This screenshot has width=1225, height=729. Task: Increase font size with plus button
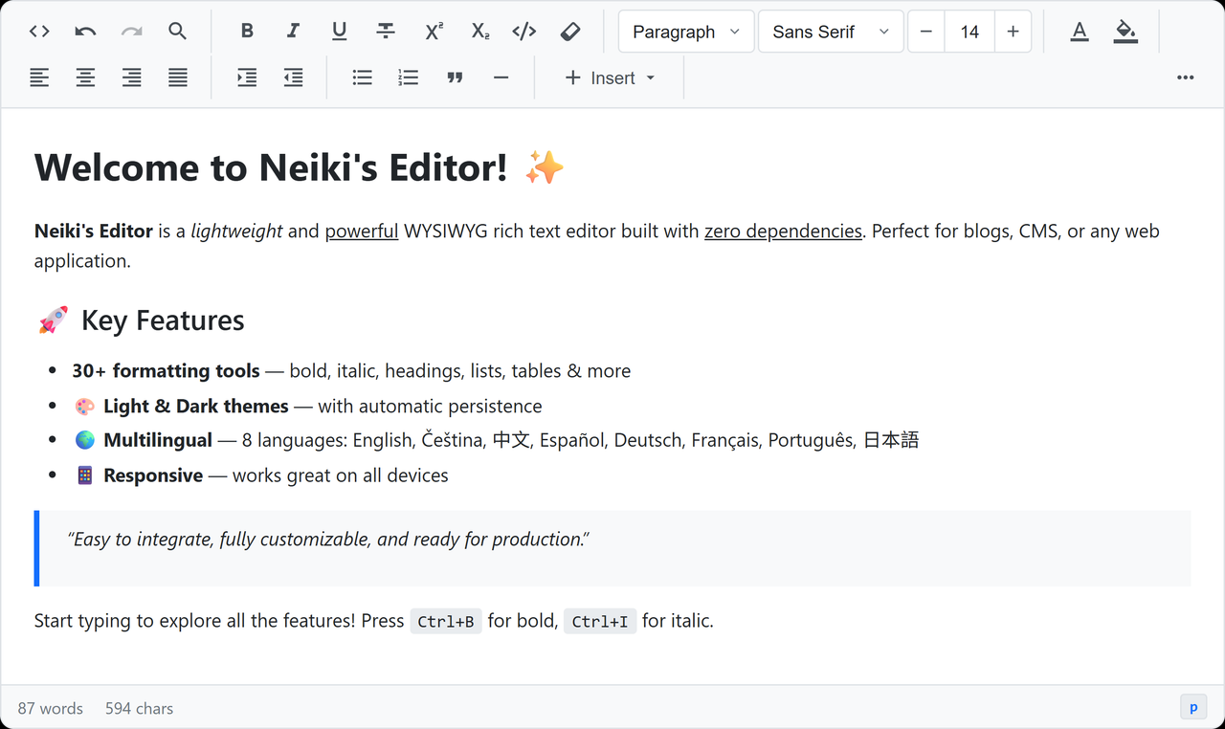(x=1013, y=32)
